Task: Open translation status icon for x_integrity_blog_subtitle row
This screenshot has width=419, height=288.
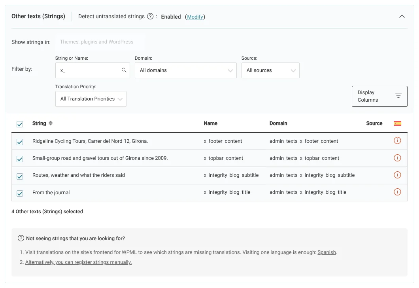Action: [397, 175]
